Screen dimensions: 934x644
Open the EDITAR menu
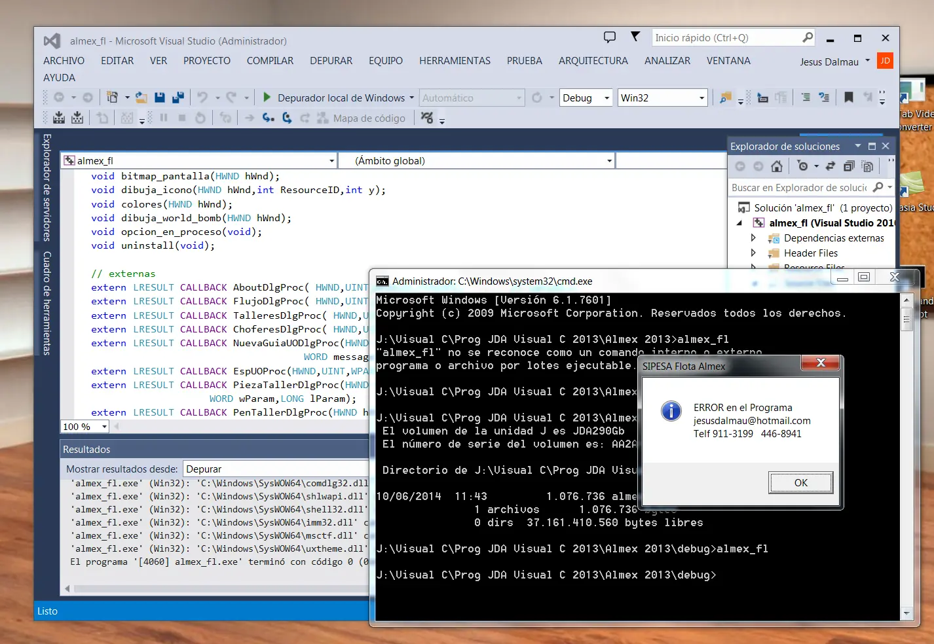(x=117, y=60)
